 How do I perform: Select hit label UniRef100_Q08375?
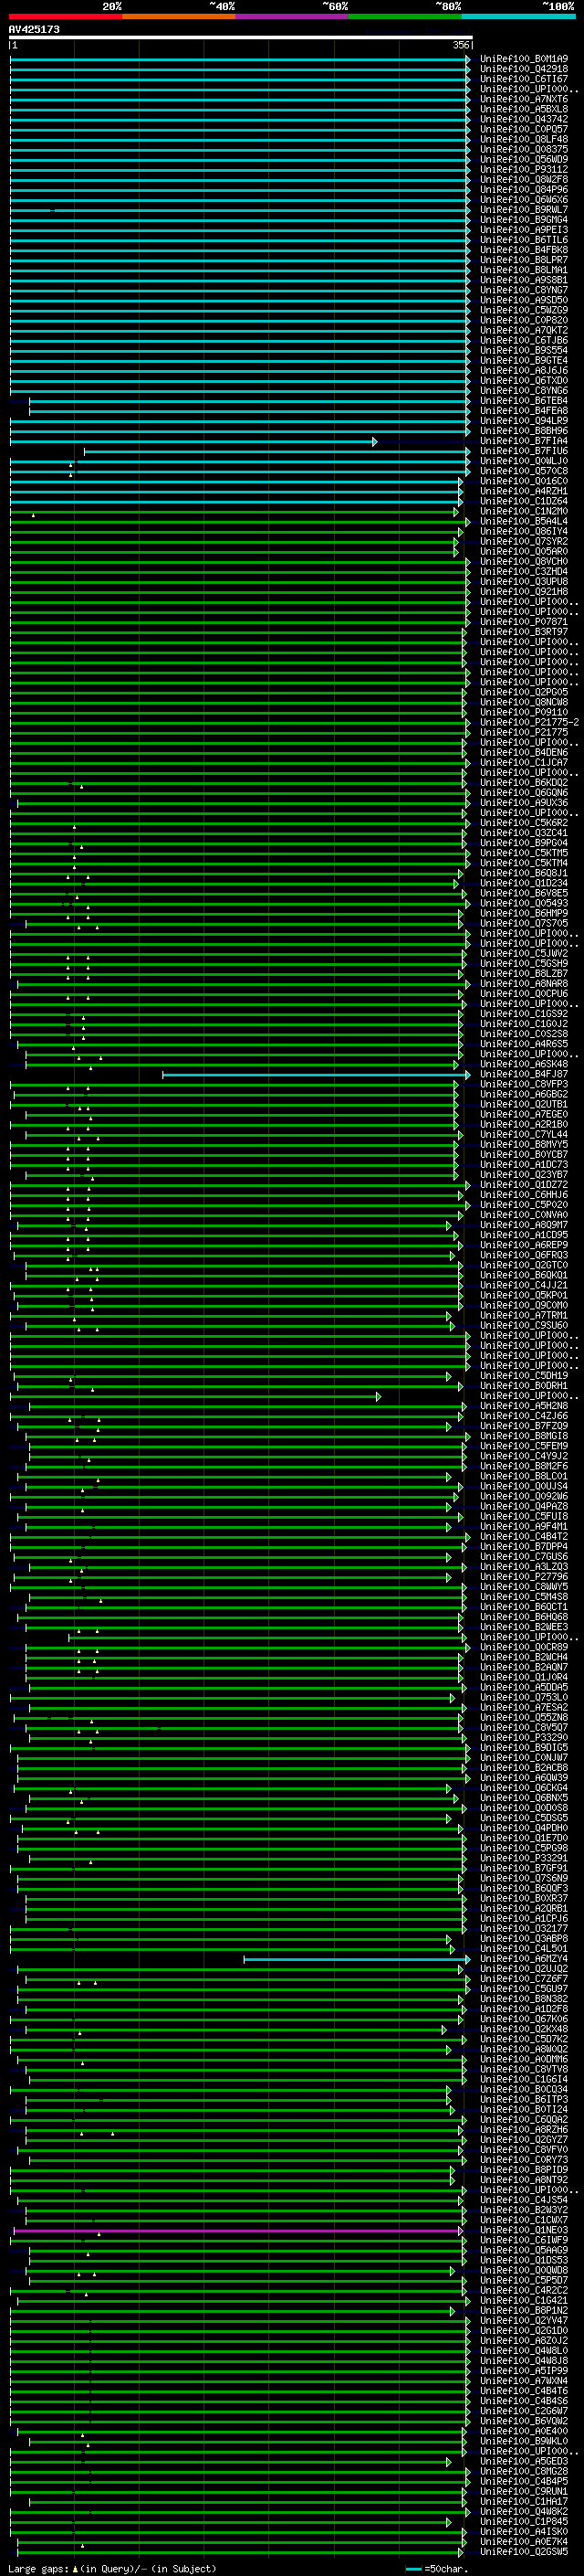pyautogui.click(x=524, y=149)
